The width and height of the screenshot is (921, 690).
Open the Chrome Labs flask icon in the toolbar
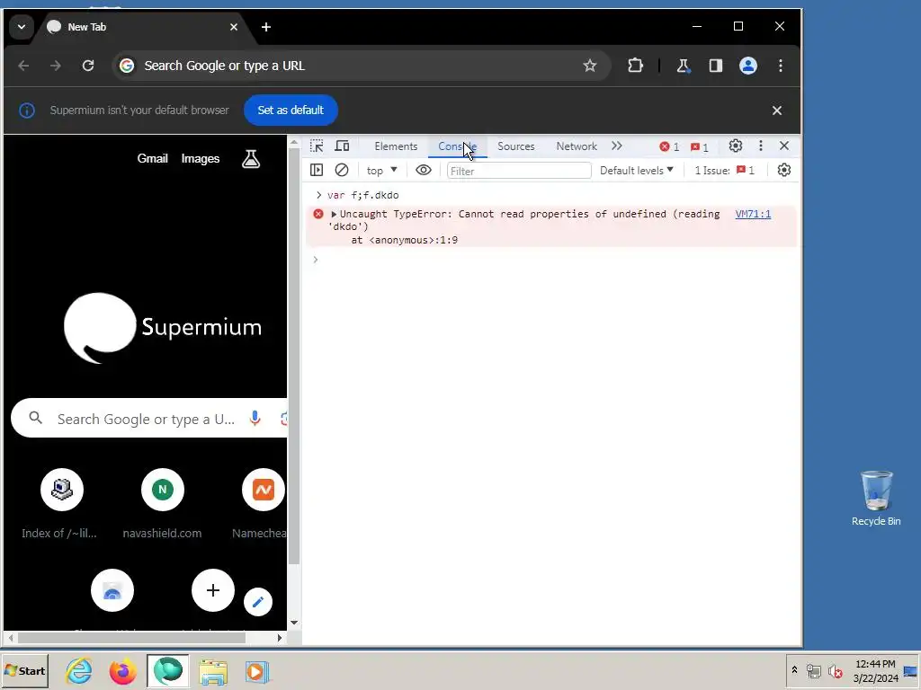click(x=683, y=66)
